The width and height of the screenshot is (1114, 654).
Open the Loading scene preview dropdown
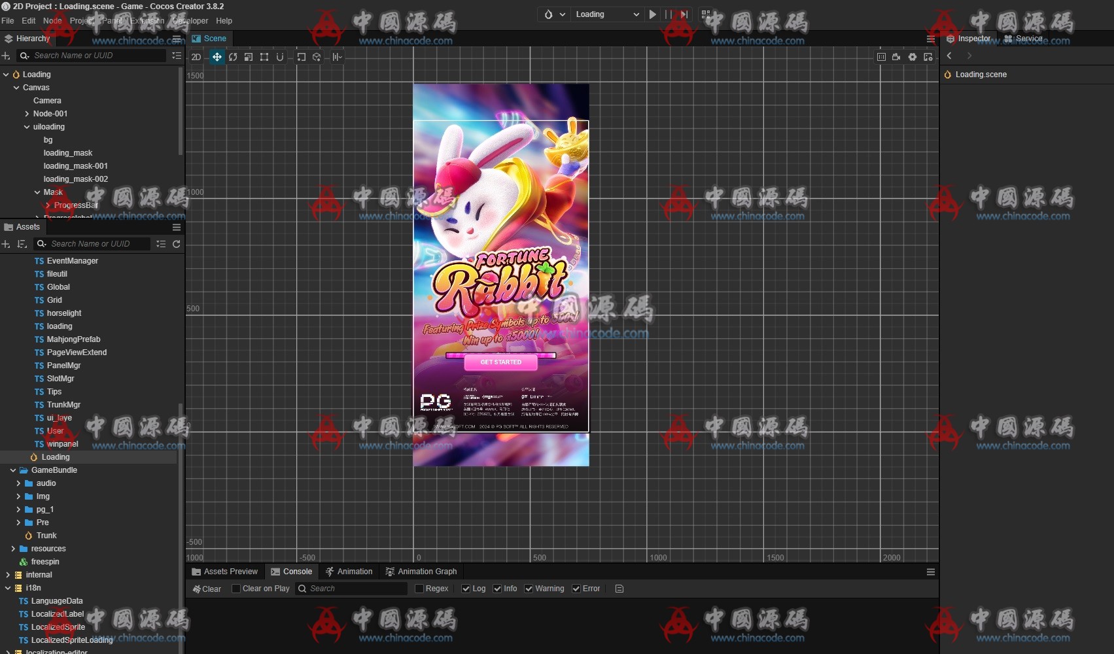pos(606,14)
